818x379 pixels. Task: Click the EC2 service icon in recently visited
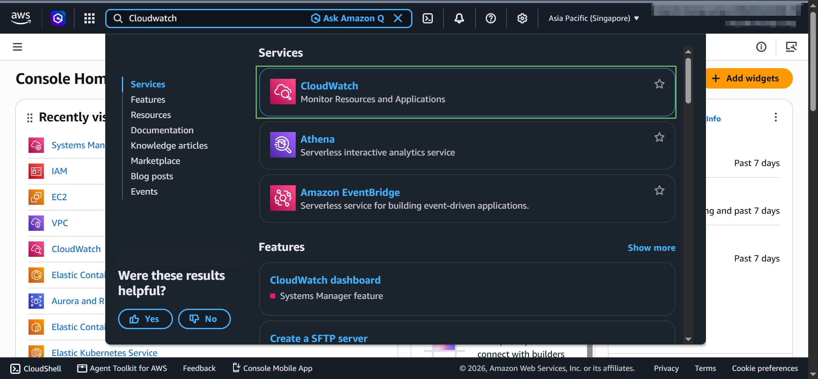click(x=36, y=197)
